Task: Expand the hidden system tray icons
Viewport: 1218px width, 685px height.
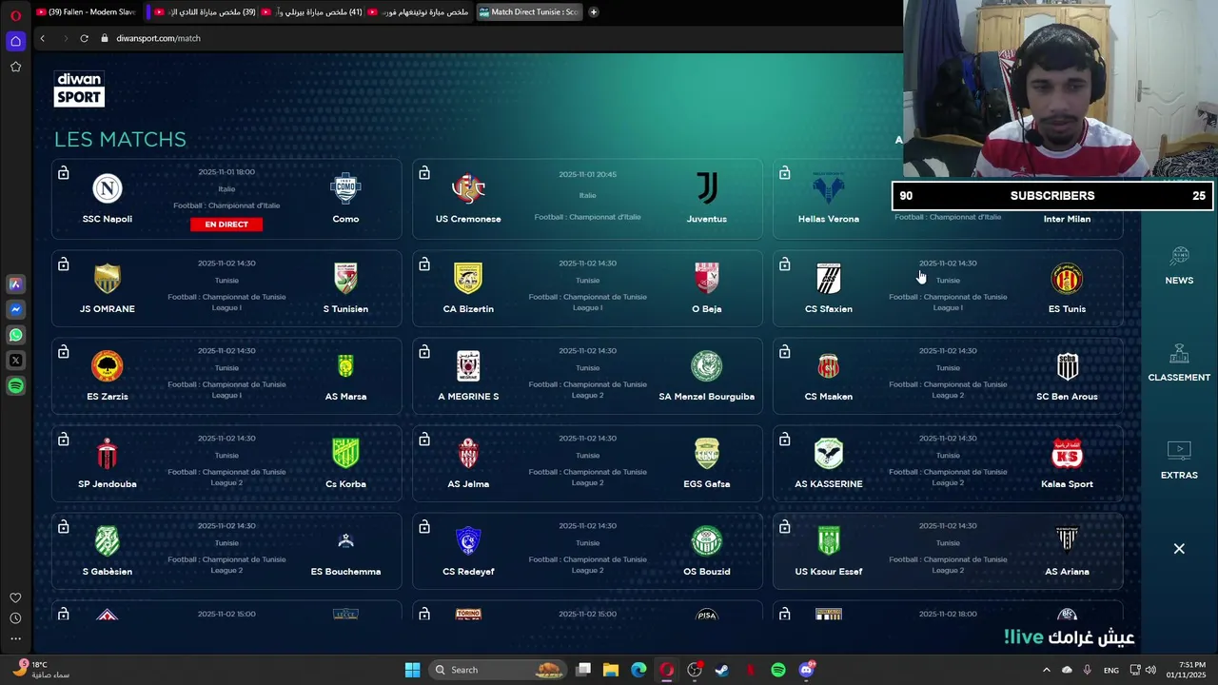Action: (1047, 670)
